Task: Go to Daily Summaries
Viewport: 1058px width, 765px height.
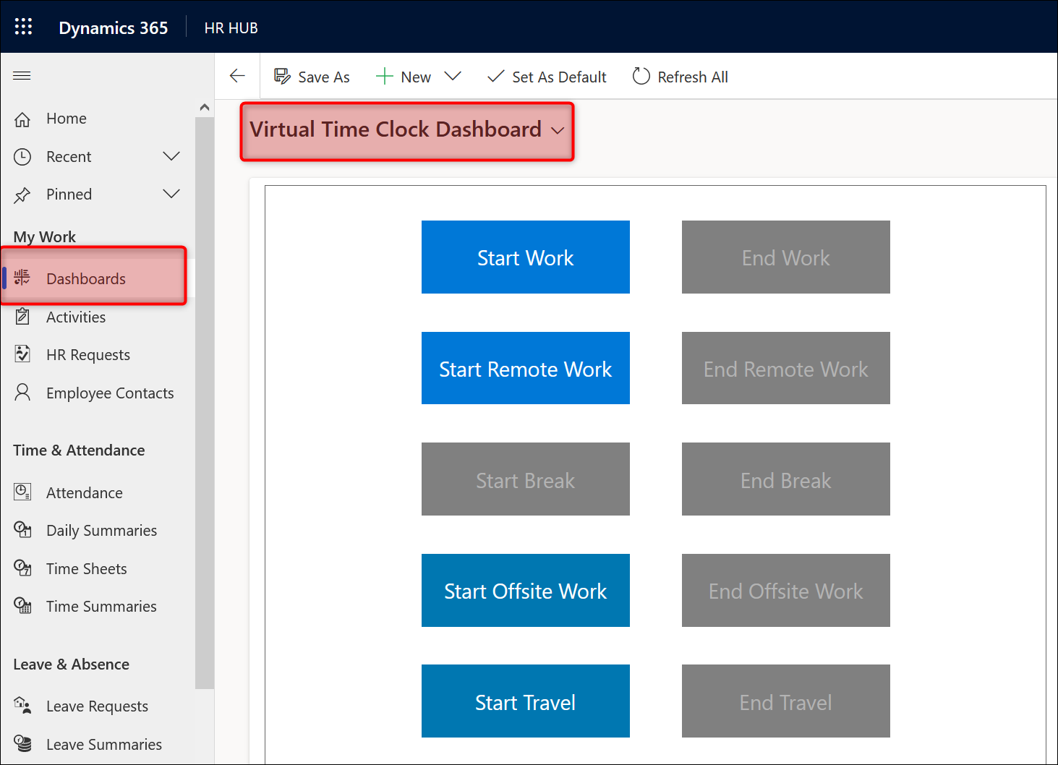Action: click(x=101, y=531)
